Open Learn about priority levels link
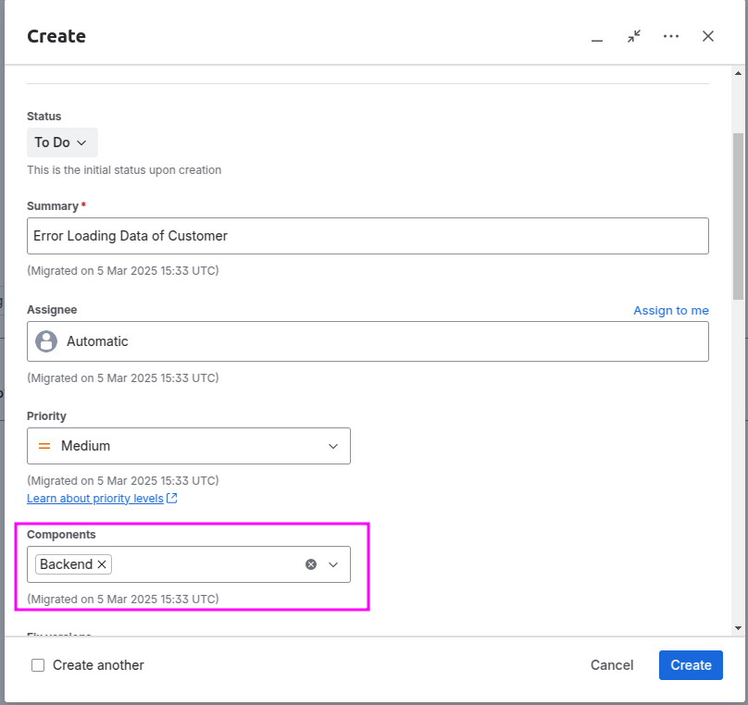 pyautogui.click(x=95, y=499)
